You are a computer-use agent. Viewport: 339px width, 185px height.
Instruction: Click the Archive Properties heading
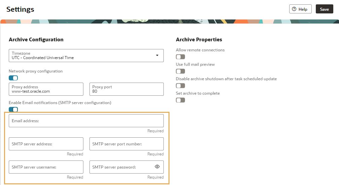[x=199, y=40]
